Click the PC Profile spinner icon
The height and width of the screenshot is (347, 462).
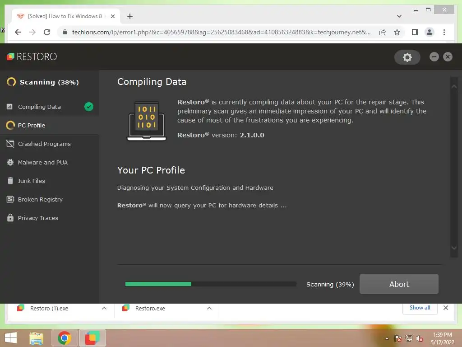(x=10, y=125)
